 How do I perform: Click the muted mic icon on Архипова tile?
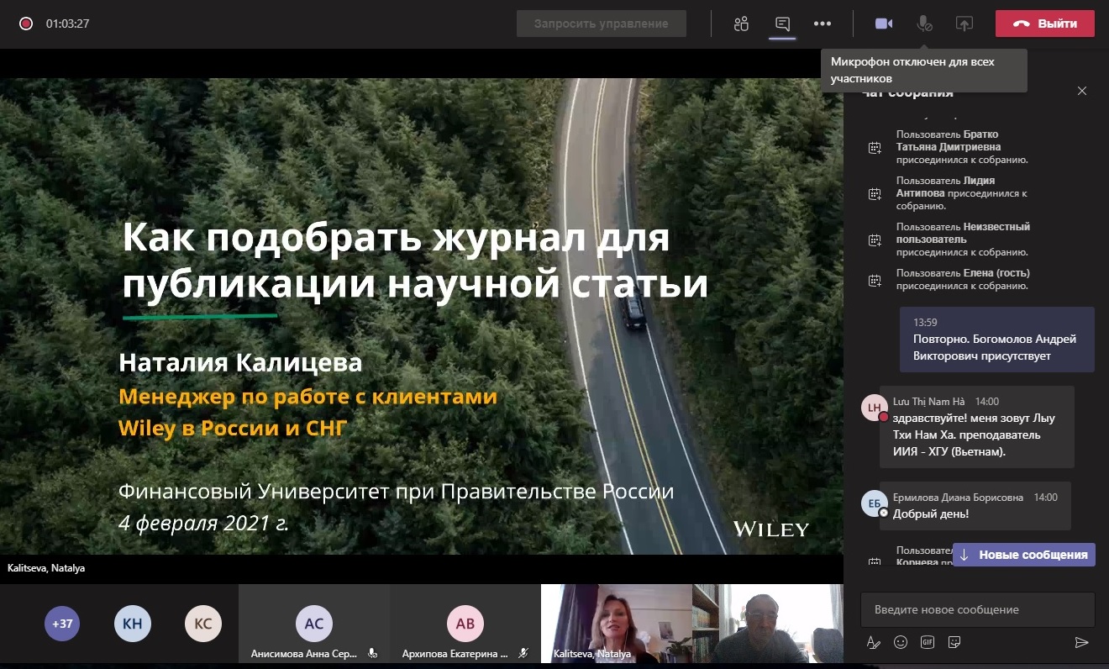(523, 653)
